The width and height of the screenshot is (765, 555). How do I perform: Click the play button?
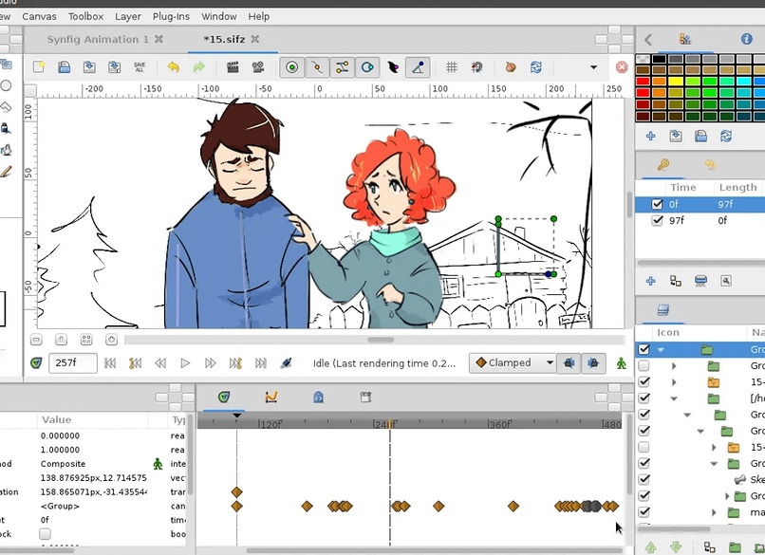coord(185,362)
